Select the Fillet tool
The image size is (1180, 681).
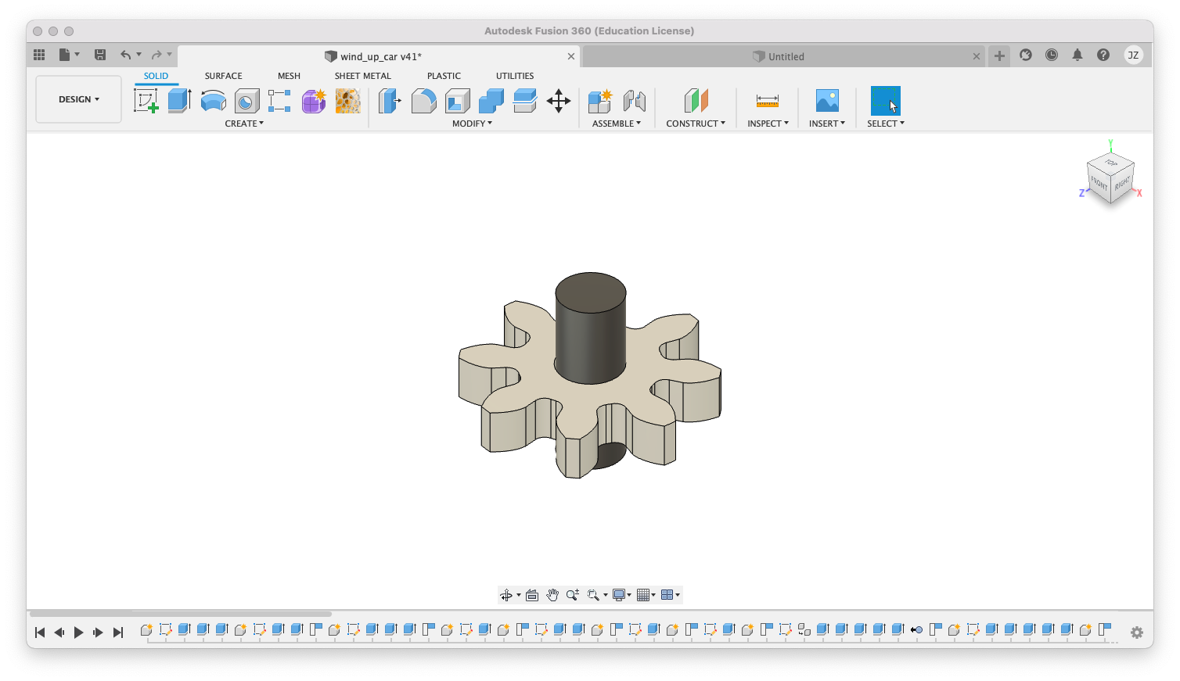(x=423, y=101)
